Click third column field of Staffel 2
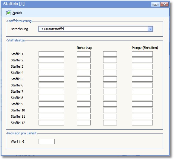 pos(110,60)
